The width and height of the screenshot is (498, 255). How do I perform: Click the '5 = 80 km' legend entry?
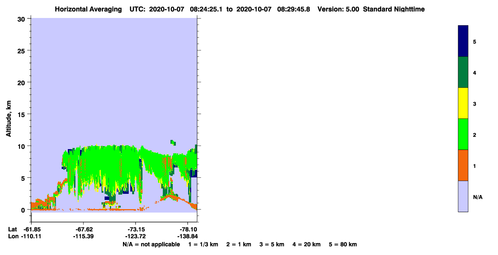pos(343,244)
